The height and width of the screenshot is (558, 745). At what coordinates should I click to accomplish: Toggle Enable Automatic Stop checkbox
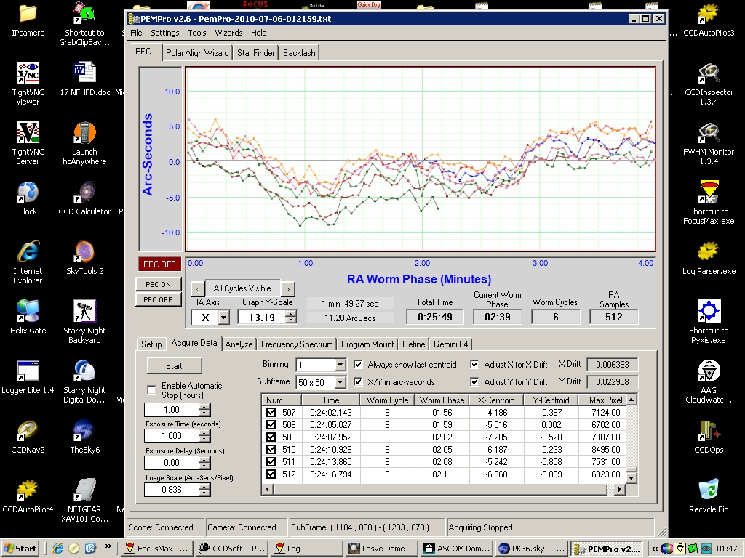click(151, 389)
